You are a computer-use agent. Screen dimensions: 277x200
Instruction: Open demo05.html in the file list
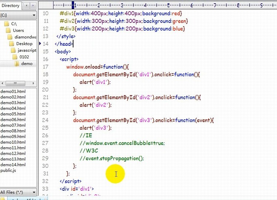coord(13,114)
